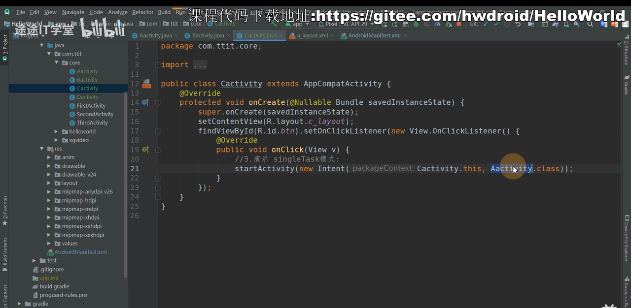Image resolution: width=631 pixels, height=308 pixels.
Task: Stop the running app with red square
Action: tap(458, 24)
